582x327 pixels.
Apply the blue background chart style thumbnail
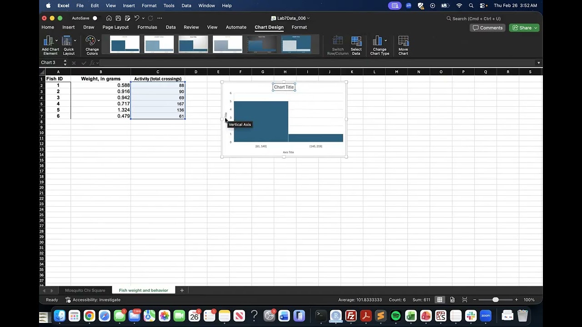point(296,44)
